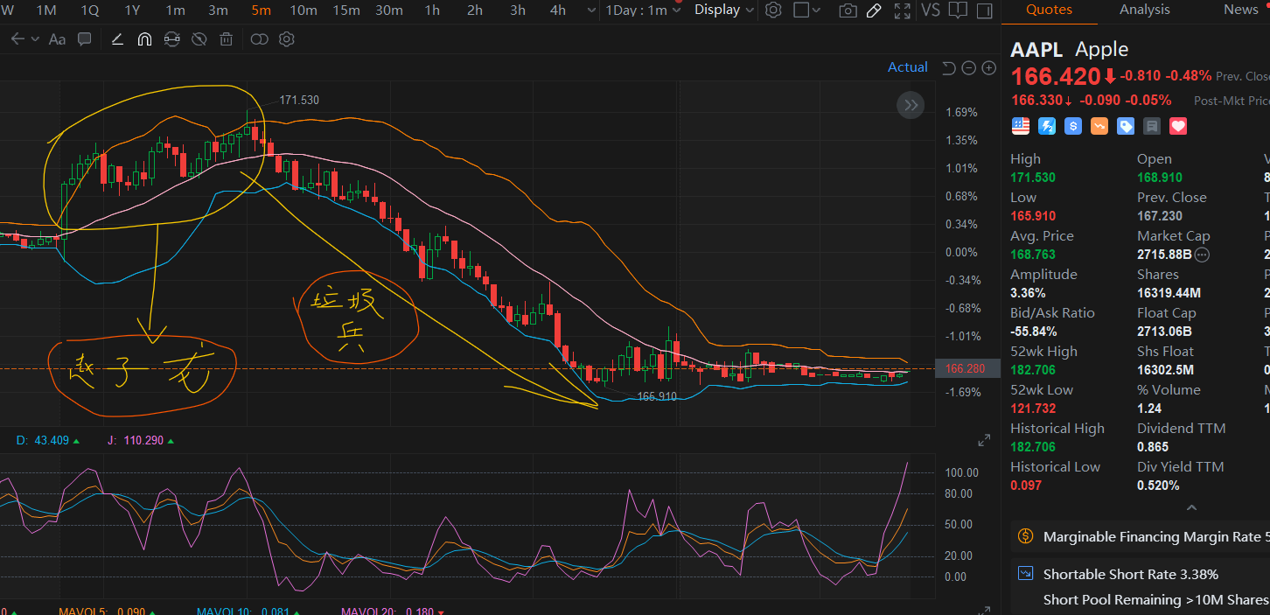Toggle the sync drawings icon

pyautogui.click(x=171, y=39)
